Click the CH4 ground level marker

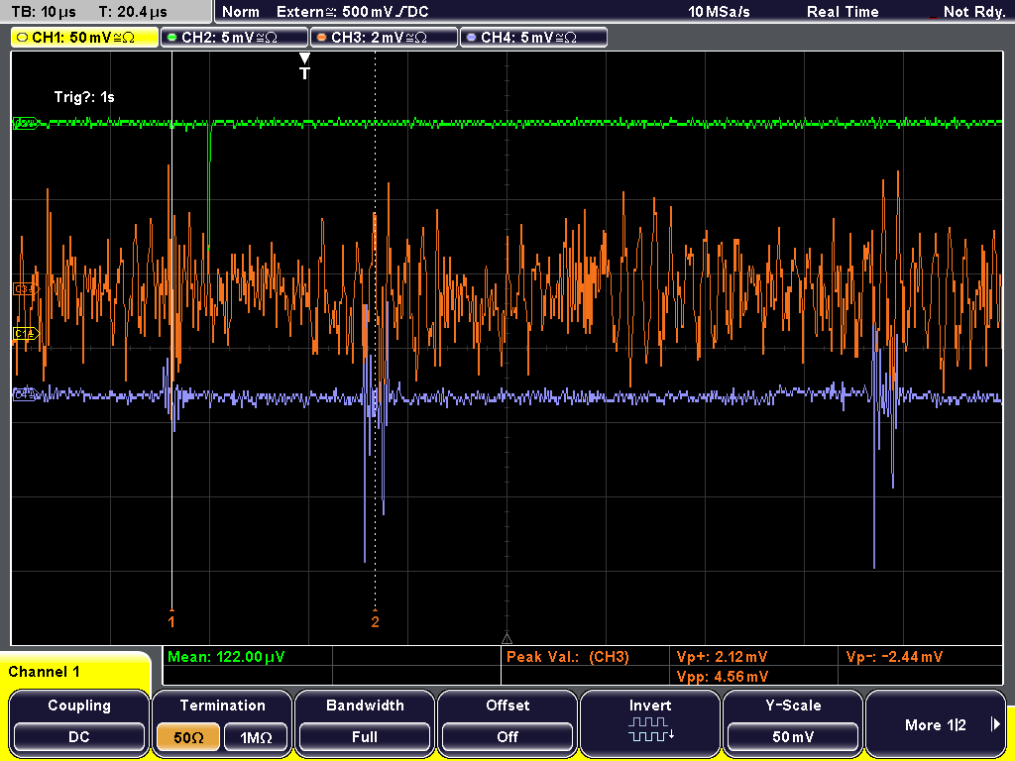(x=26, y=393)
